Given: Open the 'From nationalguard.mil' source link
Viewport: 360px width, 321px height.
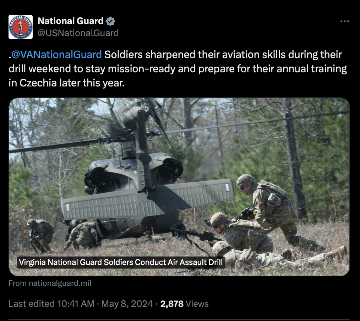Looking at the screenshot, I should (x=50, y=283).
